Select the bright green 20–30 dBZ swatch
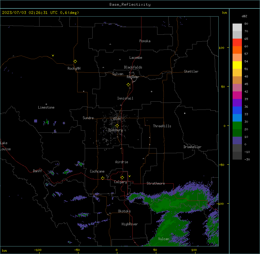Image resolution: width=260 pixels, height=254 pixels. (237, 125)
